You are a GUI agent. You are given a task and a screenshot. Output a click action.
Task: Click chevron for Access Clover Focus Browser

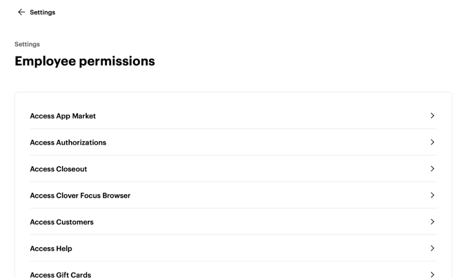click(432, 195)
